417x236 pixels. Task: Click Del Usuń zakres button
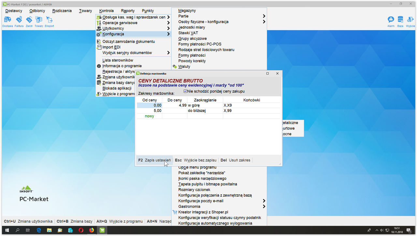235,160
